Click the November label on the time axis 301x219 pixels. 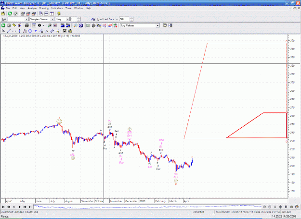click(x=116, y=201)
